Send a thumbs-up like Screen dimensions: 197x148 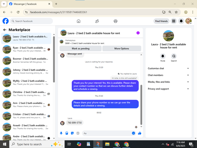tap(139, 133)
